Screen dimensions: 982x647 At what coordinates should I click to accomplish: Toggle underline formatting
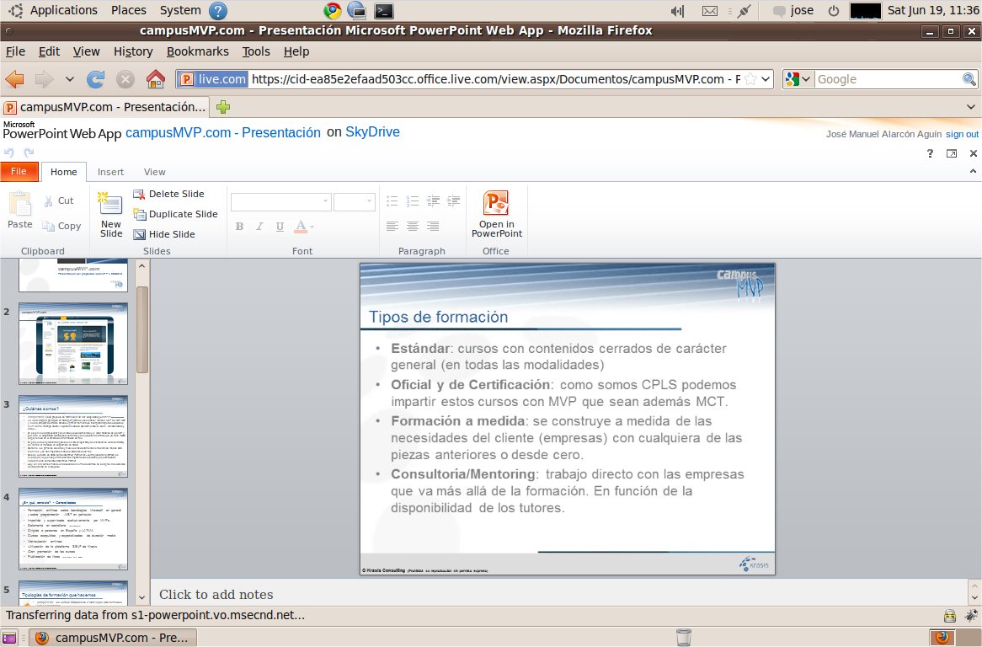click(x=280, y=226)
